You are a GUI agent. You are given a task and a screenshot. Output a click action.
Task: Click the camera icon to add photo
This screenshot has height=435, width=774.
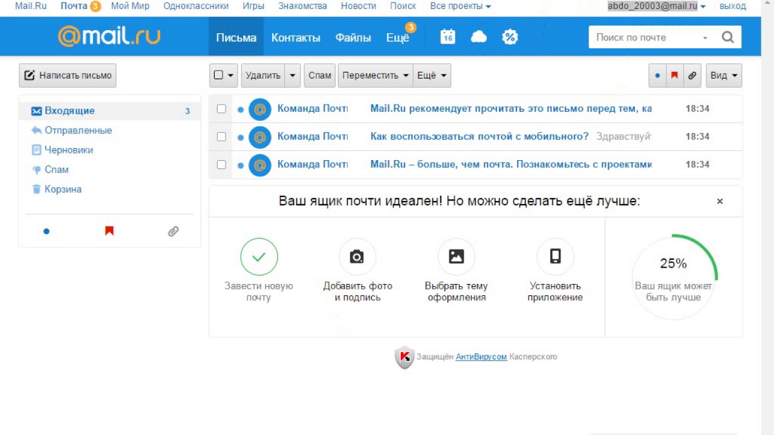pyautogui.click(x=357, y=257)
